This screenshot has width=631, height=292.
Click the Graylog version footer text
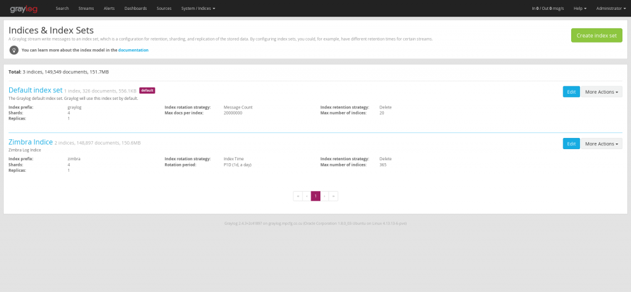315,223
